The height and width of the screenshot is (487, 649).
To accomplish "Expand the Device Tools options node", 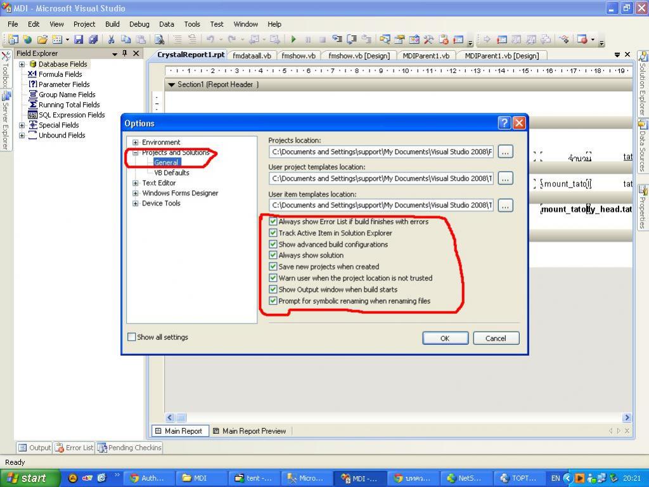I will tap(136, 204).
